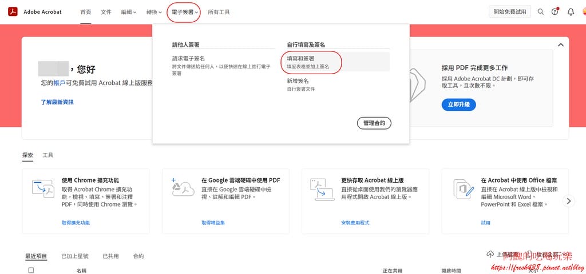Open the 了解最新資訊 link
586x274 pixels.
coord(57,102)
